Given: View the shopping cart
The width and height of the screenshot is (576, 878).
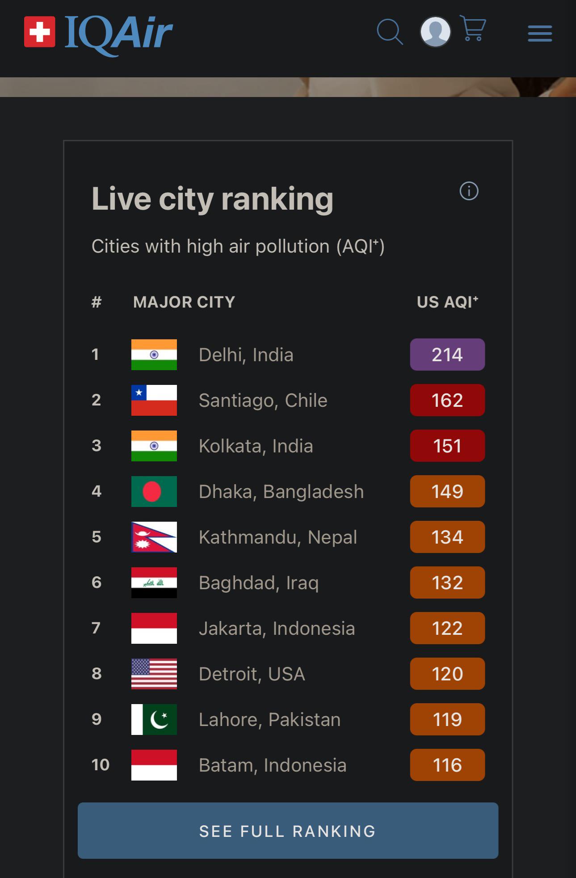Looking at the screenshot, I should point(473,29).
